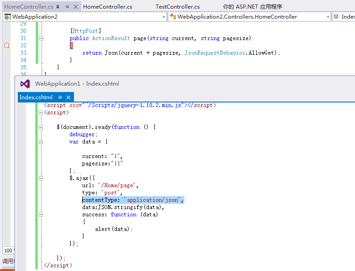Viewport: 355px width, 271px height.
Task: Click the lock icon on HomeController.cs tab
Action: (x=58, y=6)
